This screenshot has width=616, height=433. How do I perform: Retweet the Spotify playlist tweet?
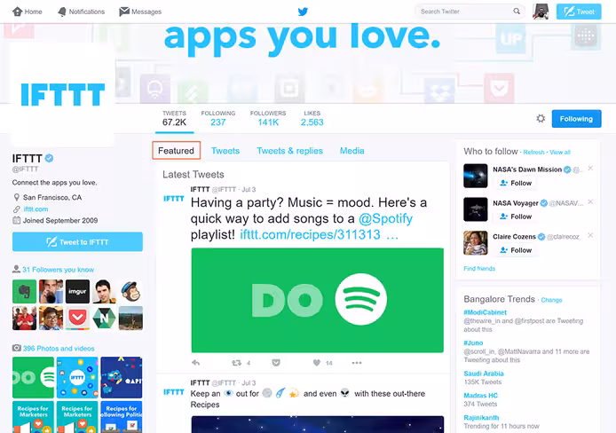(236, 363)
